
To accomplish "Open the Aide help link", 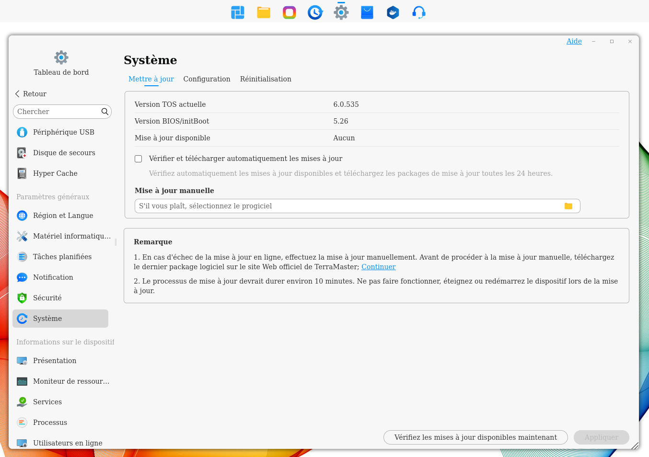I will click(574, 41).
